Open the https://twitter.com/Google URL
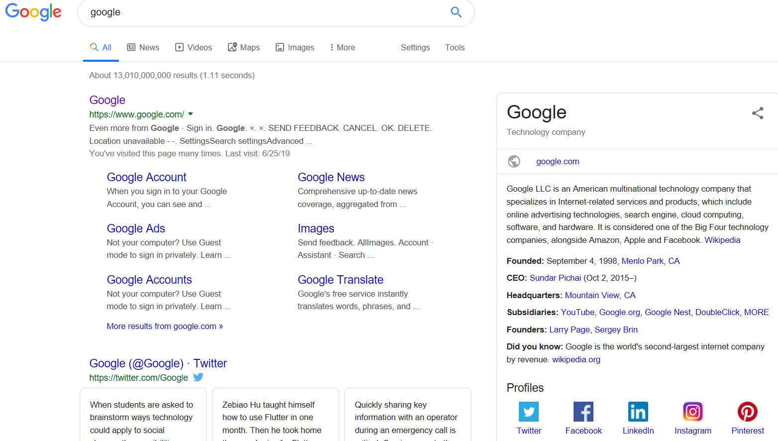Screen dimensions: 778x441 (x=139, y=378)
